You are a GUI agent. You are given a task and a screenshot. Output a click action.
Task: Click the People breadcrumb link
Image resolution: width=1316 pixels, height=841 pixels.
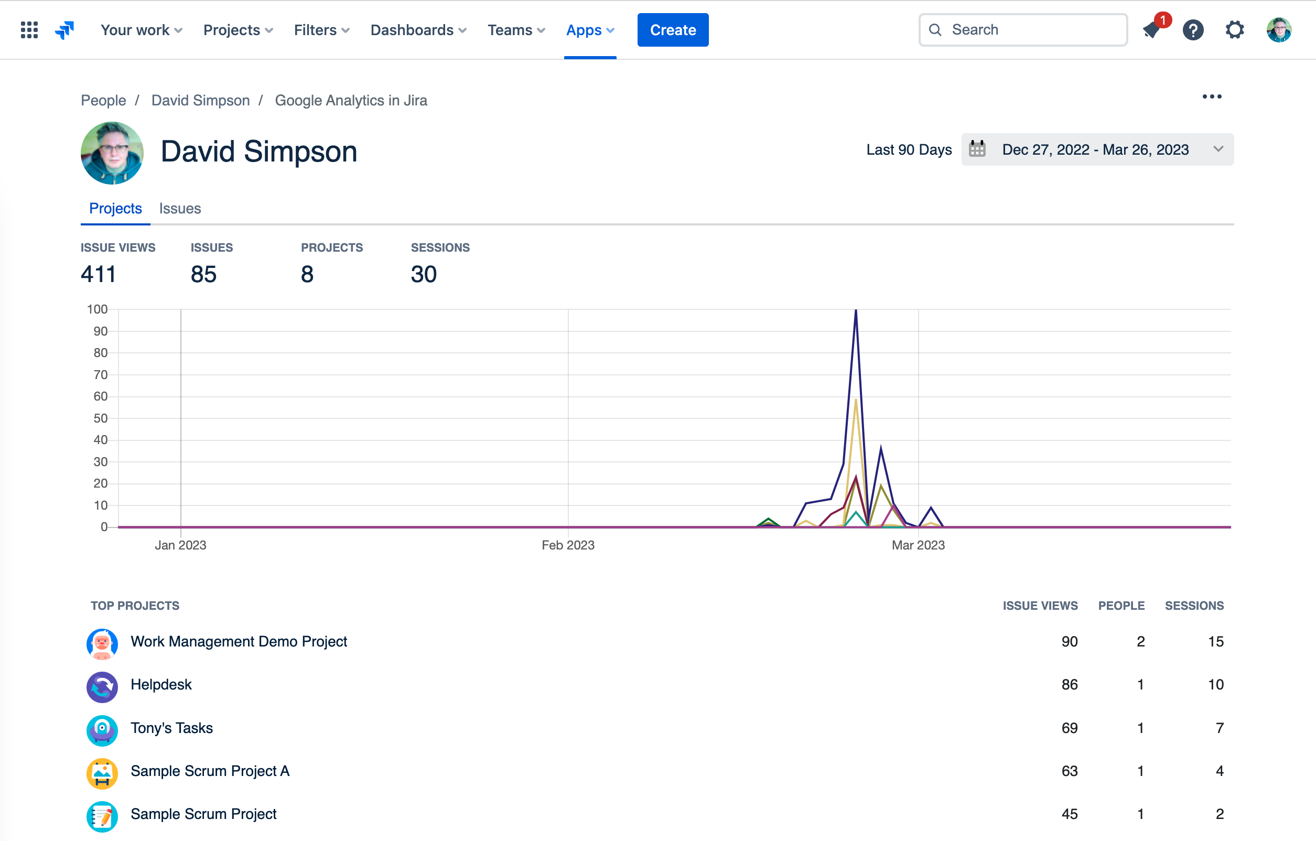103,101
